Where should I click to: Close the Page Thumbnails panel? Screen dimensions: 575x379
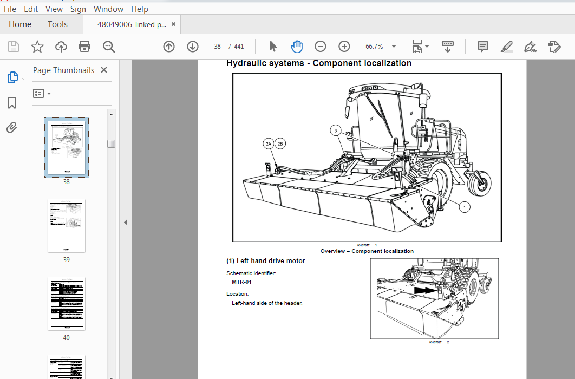pos(104,70)
